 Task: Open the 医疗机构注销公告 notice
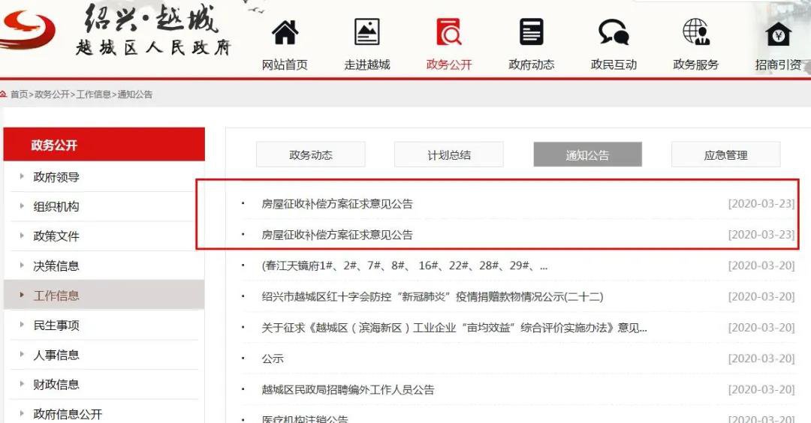(305, 418)
